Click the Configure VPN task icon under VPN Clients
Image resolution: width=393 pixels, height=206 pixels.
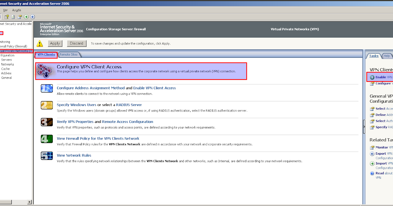point(372,84)
